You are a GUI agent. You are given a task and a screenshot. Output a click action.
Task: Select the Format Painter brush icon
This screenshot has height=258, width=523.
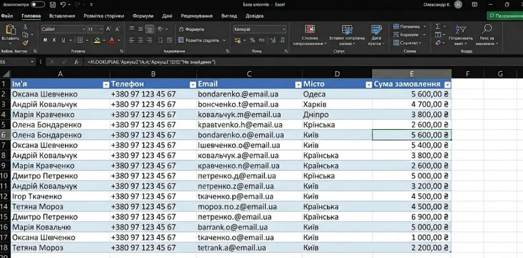pyautogui.click(x=26, y=43)
